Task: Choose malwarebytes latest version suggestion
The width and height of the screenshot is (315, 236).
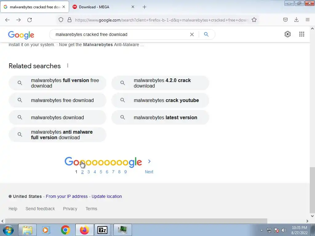Action: (160, 117)
